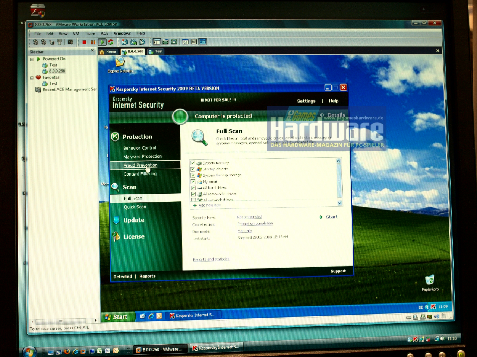Open the Papierkorb recycle bin icon

point(430,280)
